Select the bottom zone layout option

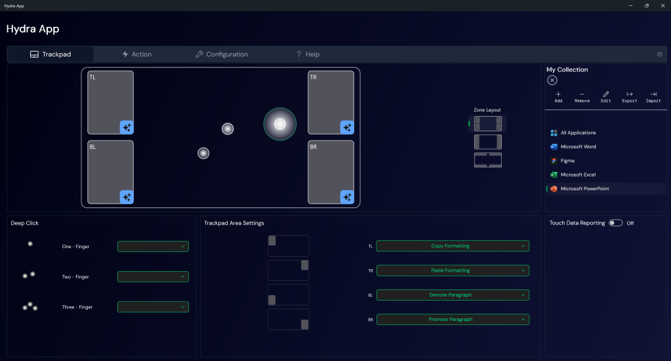click(487, 160)
